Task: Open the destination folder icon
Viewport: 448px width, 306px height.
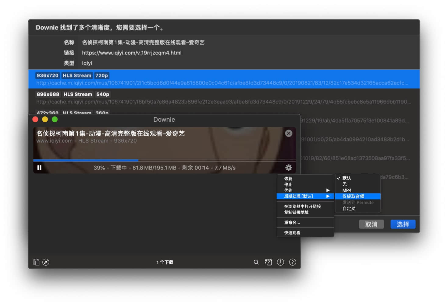Action: click(x=268, y=262)
